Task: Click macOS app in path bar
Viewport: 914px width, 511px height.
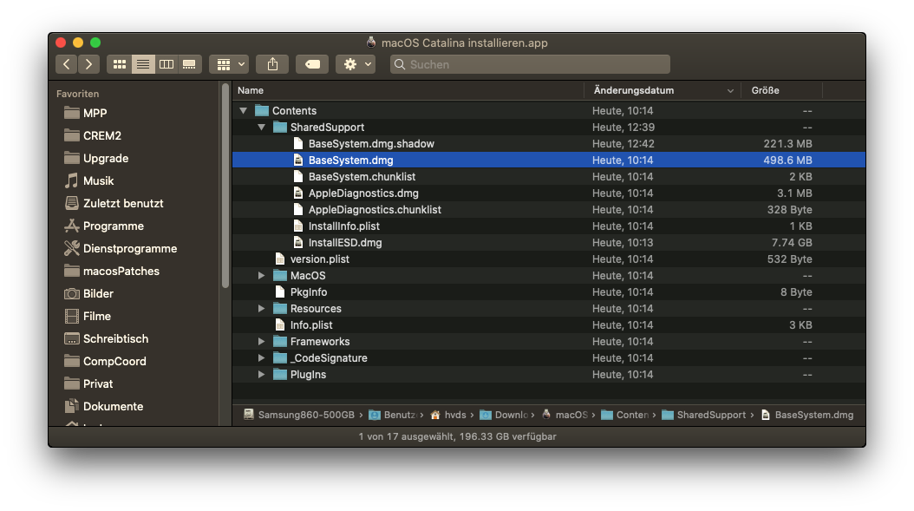Action: click(x=565, y=415)
